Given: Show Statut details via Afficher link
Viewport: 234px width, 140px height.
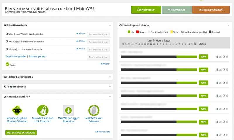Looking at the screenshot, I should pyautogui.click(x=105, y=64).
